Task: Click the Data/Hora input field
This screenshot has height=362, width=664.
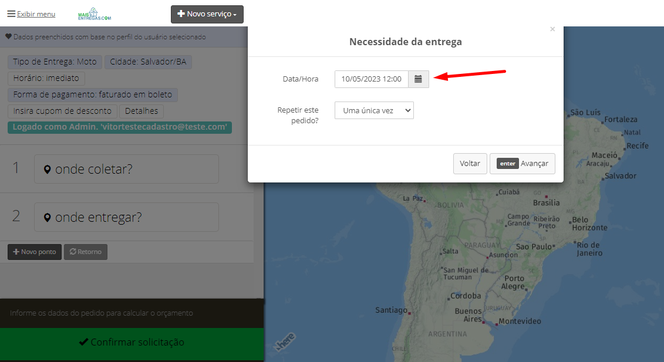Action: point(372,79)
